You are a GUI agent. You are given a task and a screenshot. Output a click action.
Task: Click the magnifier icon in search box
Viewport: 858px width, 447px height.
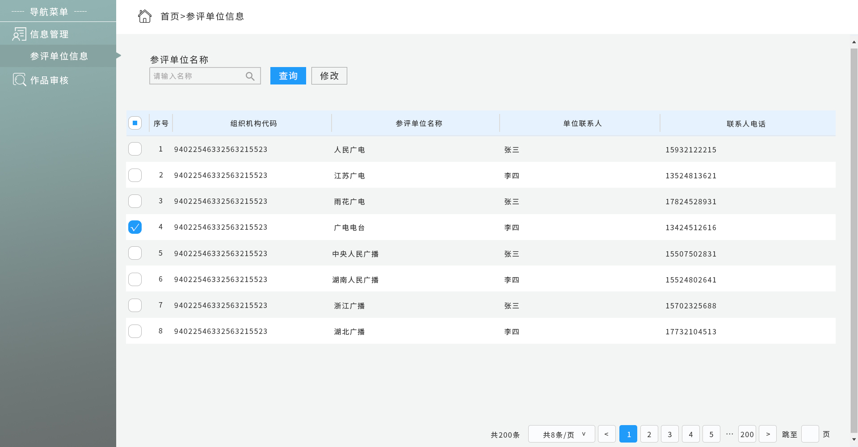tap(250, 76)
